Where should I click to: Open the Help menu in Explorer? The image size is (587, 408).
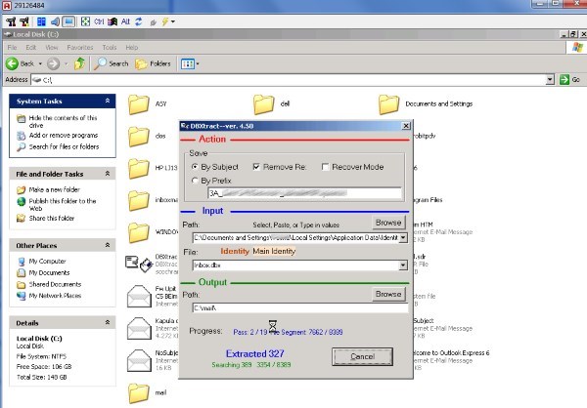pyautogui.click(x=132, y=48)
